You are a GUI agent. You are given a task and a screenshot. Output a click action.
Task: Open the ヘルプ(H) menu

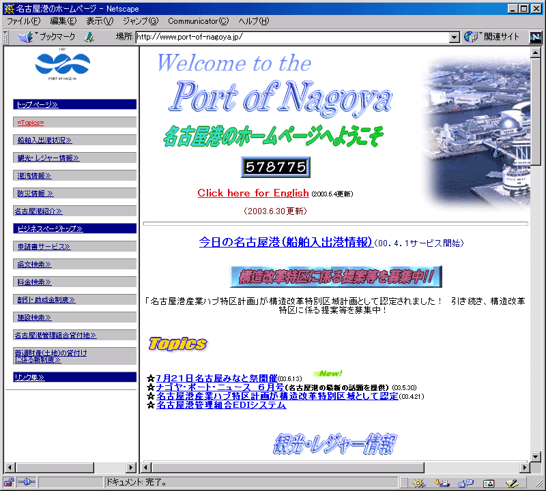(x=253, y=21)
